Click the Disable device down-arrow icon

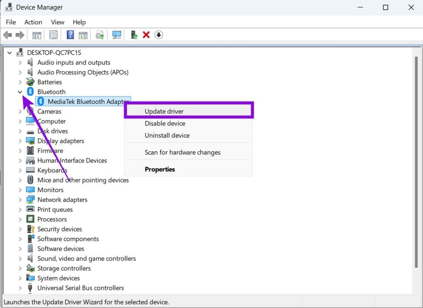click(158, 35)
